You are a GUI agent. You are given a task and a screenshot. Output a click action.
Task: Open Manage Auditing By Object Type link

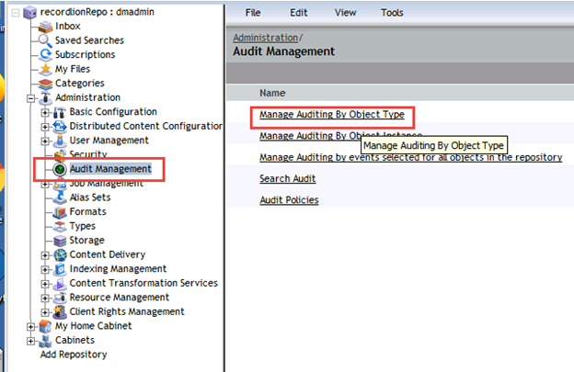[x=330, y=116]
